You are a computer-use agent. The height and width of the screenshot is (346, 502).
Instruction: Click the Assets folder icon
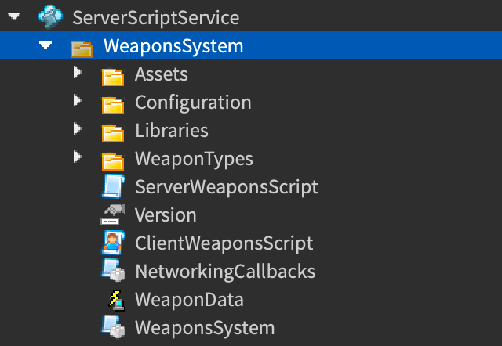(113, 77)
